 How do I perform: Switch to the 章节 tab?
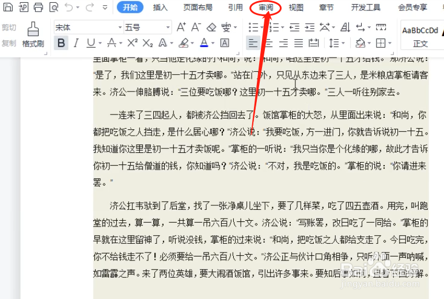click(326, 7)
